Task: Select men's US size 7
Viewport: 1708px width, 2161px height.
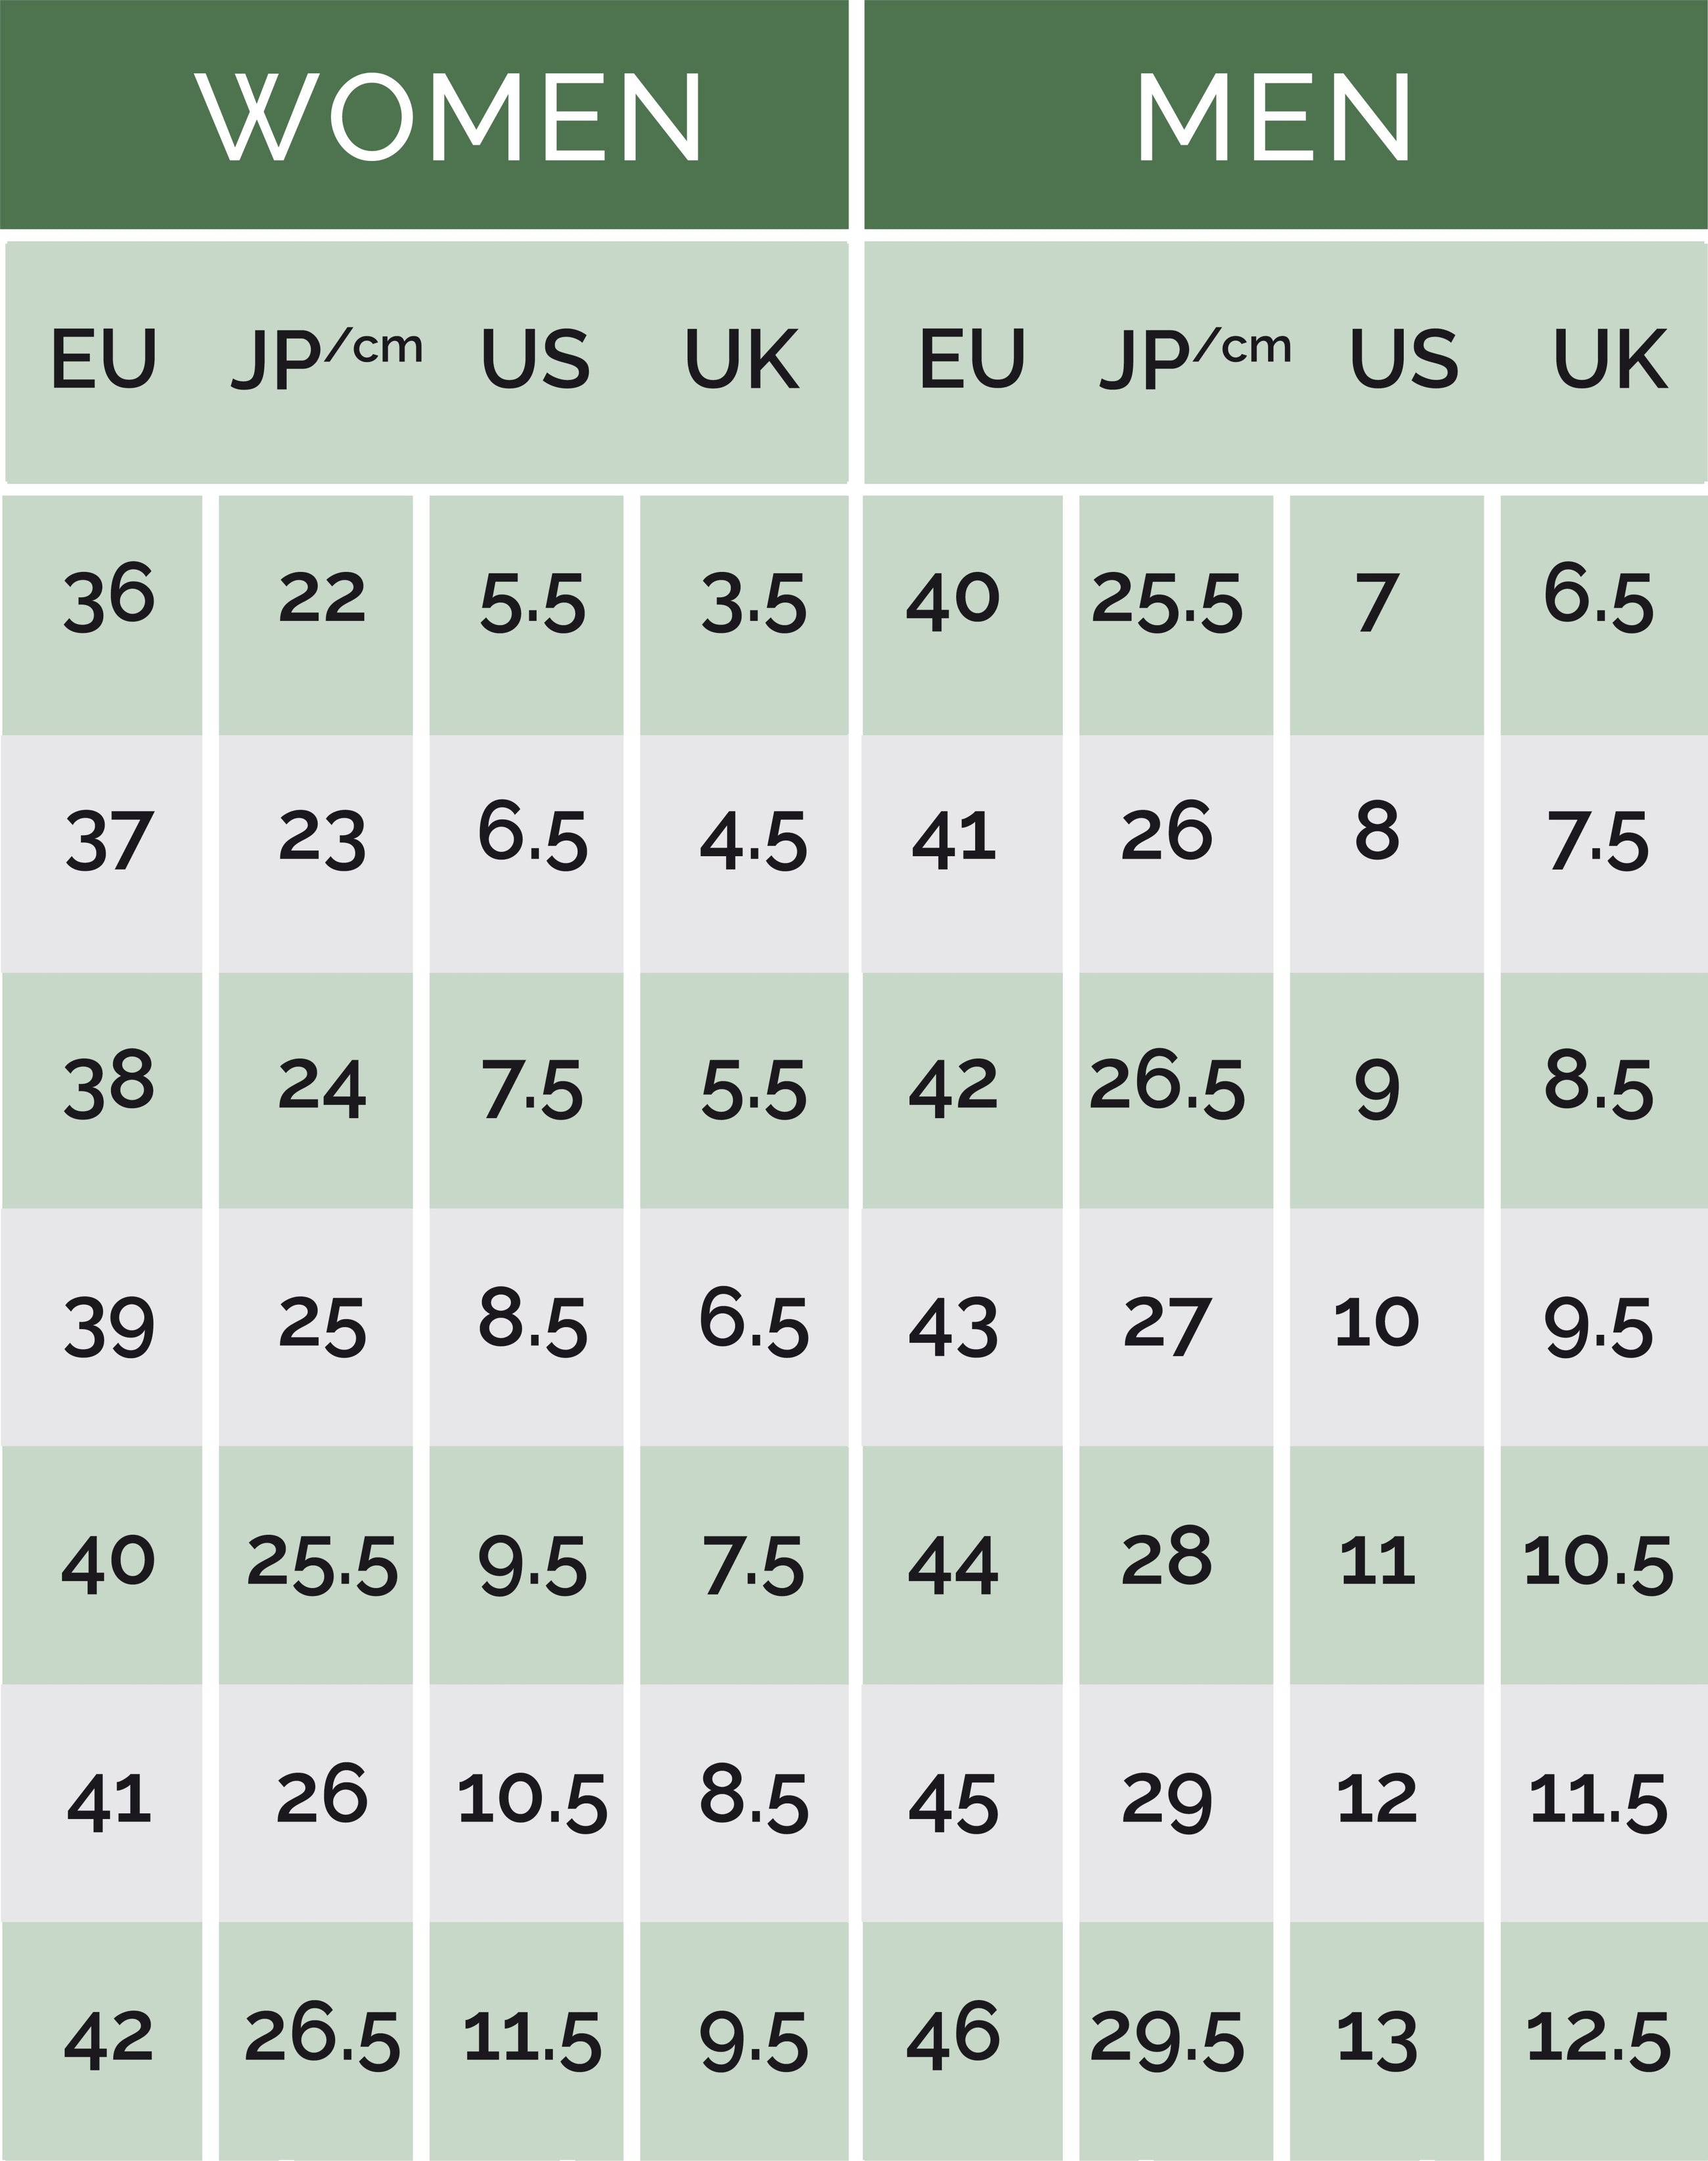Action: point(1376,603)
